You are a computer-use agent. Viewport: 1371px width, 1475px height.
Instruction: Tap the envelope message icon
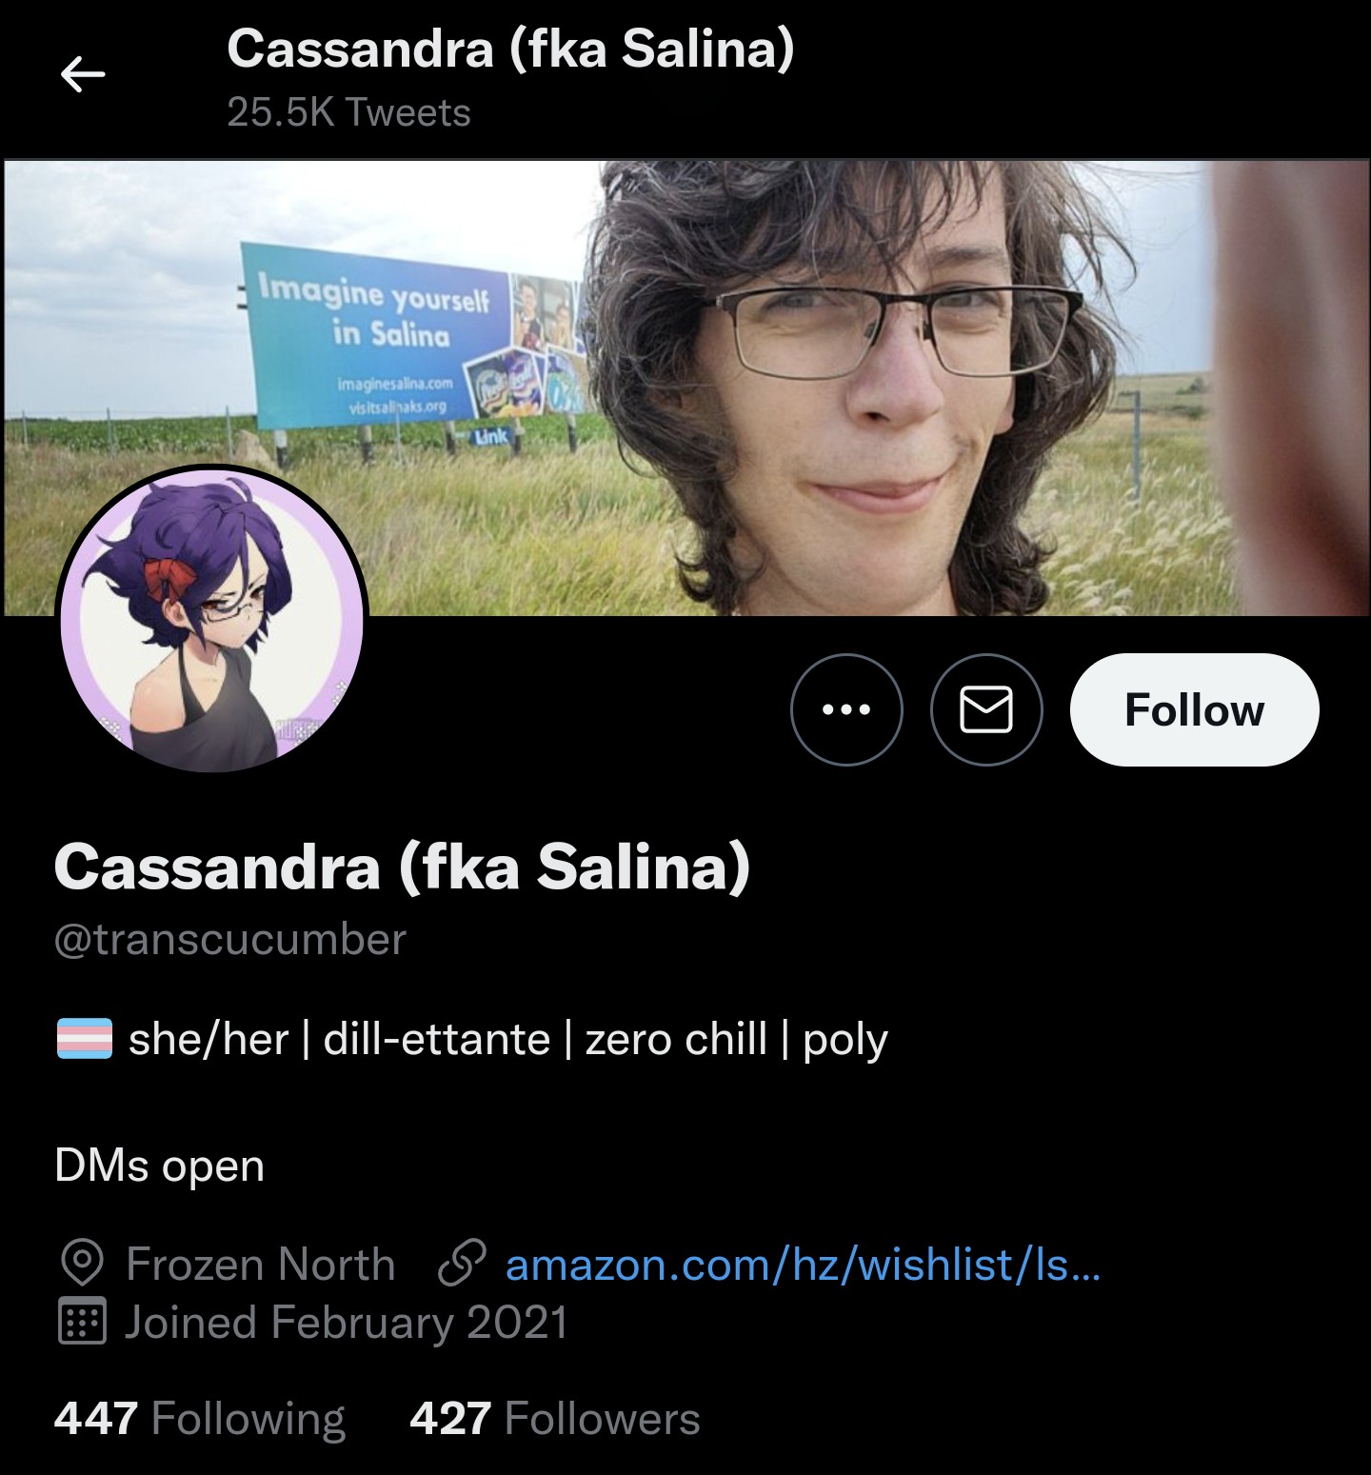click(x=986, y=709)
